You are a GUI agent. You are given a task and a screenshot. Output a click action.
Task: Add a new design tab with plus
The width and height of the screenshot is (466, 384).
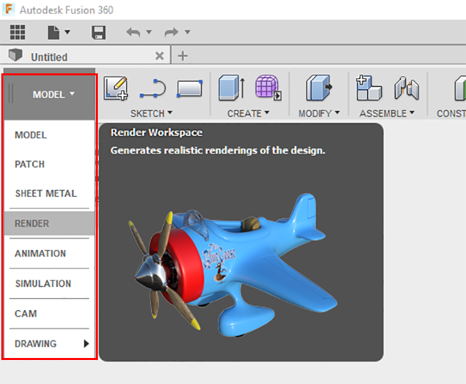coord(182,55)
